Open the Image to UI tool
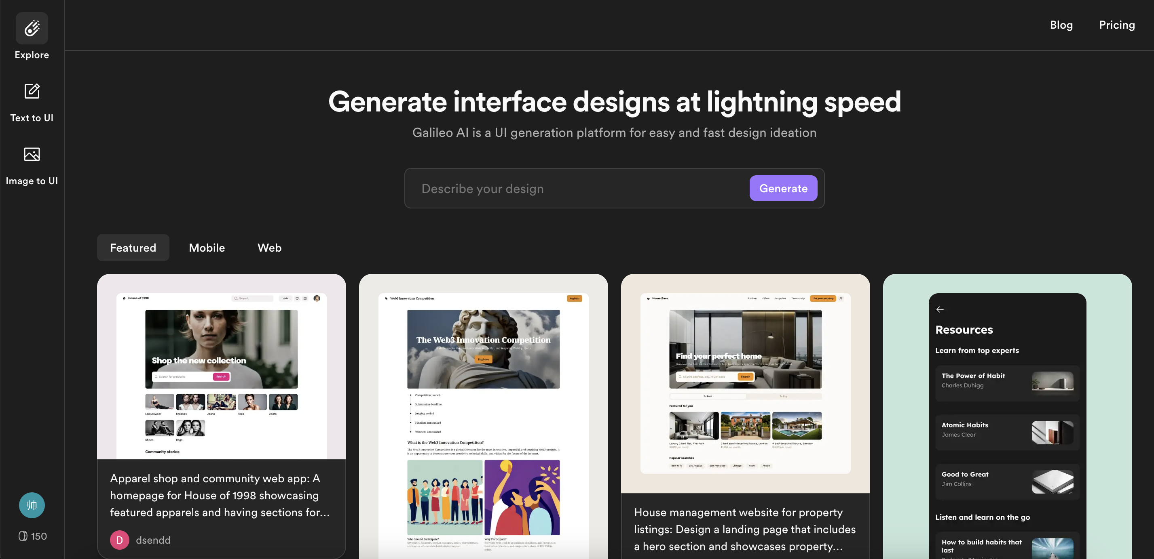 point(32,165)
